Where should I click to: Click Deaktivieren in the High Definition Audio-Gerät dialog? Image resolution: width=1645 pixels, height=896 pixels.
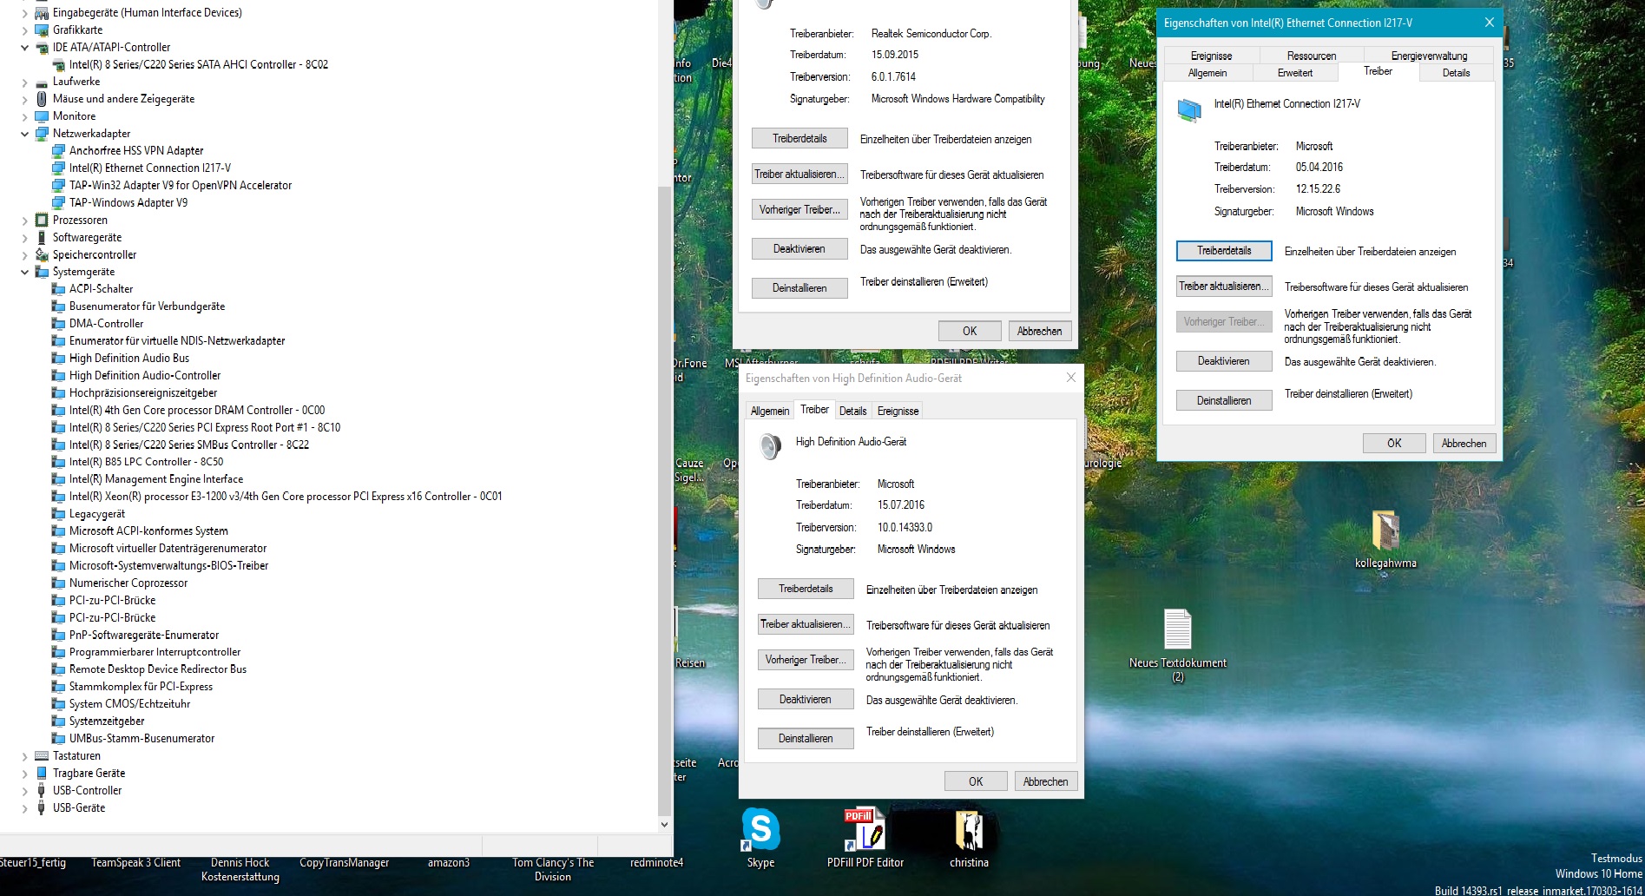806,699
